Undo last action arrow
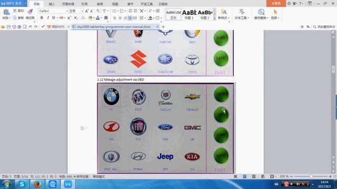This screenshot has height=189, width=337. 31,27
